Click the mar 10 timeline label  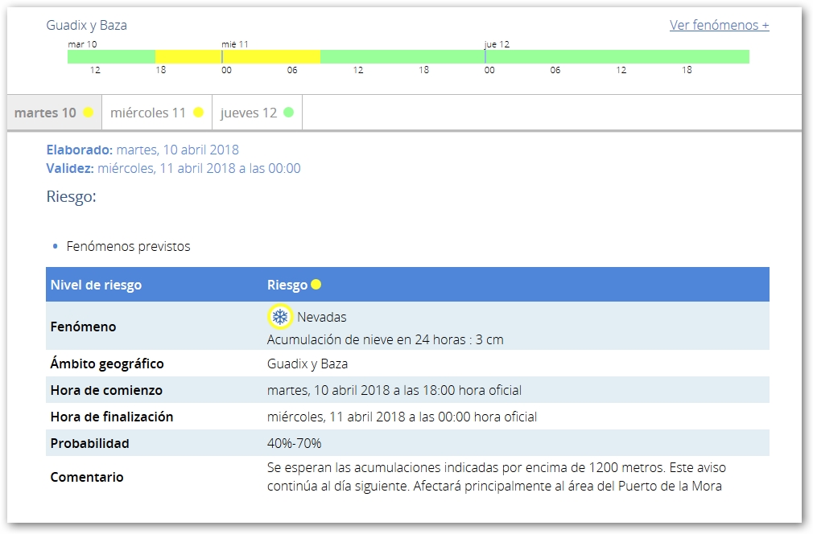[x=82, y=44]
